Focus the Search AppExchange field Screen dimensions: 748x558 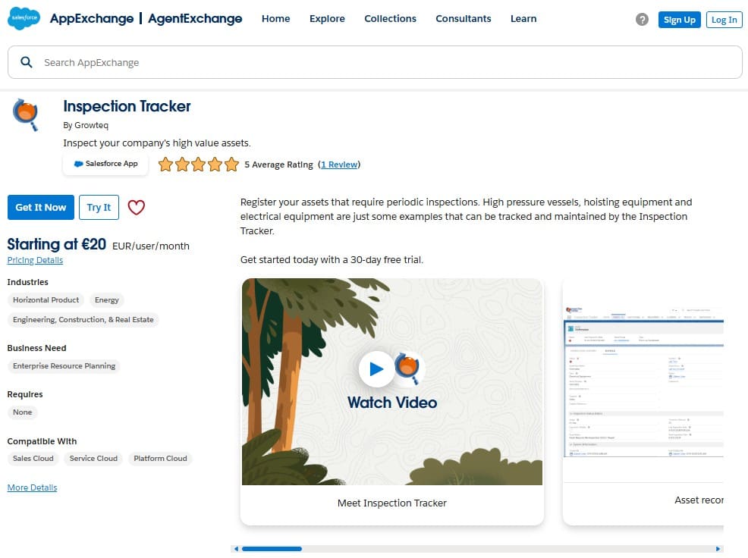pos(375,62)
